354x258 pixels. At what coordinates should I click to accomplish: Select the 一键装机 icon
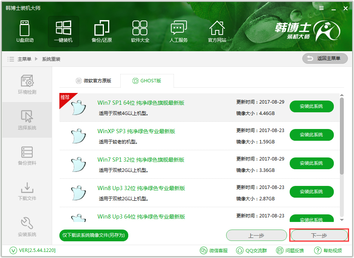(64, 31)
